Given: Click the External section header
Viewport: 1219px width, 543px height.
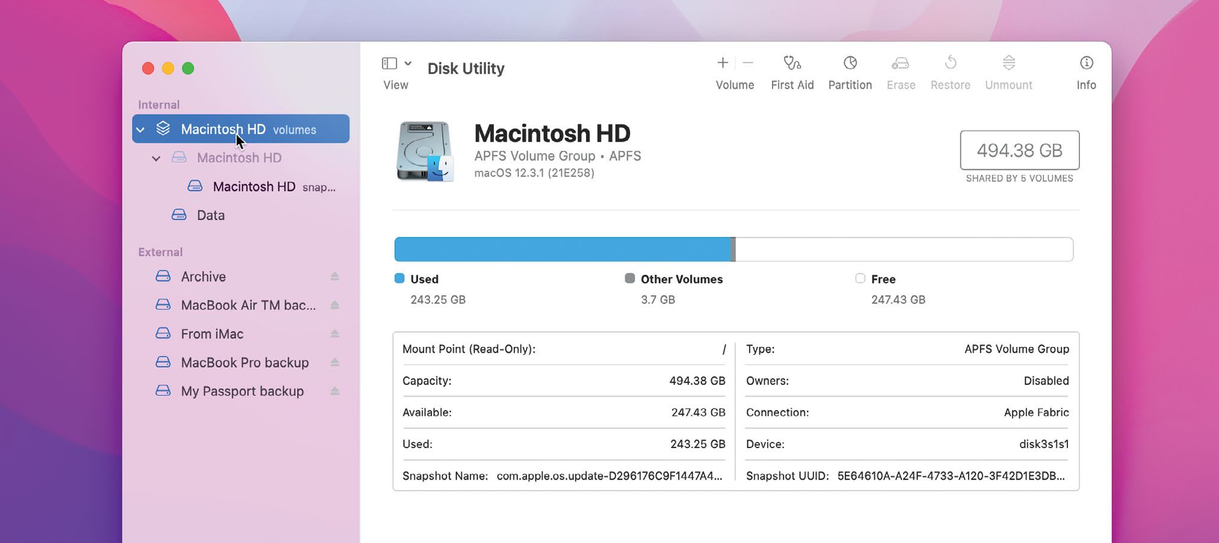Looking at the screenshot, I should coord(160,252).
